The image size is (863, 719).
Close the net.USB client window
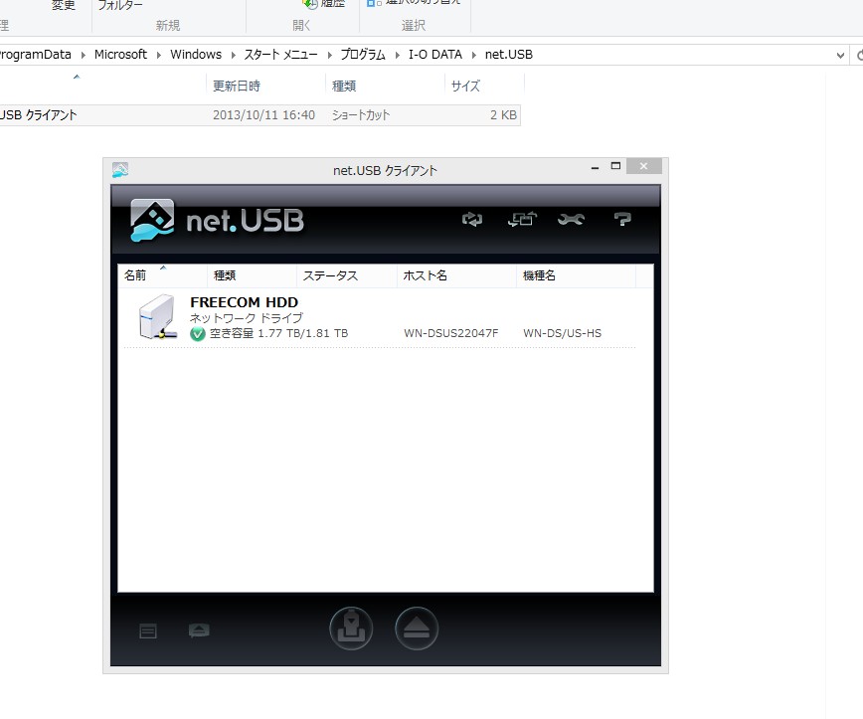(644, 166)
